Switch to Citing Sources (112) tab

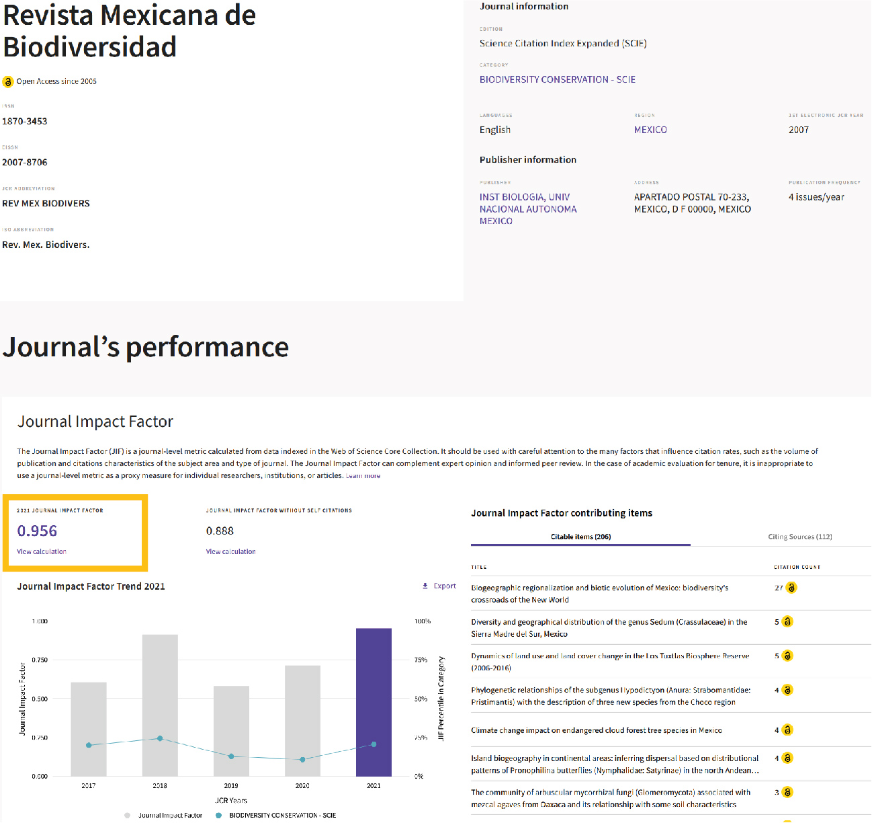point(799,537)
